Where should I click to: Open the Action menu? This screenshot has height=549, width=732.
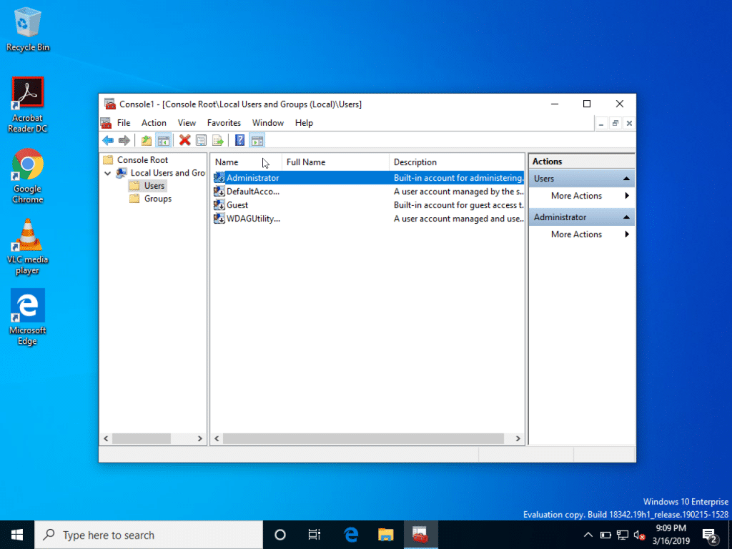click(x=154, y=122)
